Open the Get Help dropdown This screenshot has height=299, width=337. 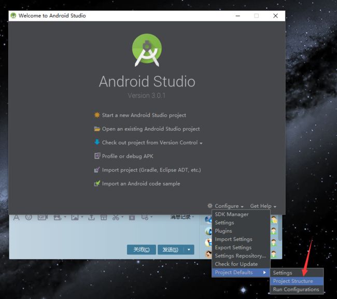(x=263, y=206)
